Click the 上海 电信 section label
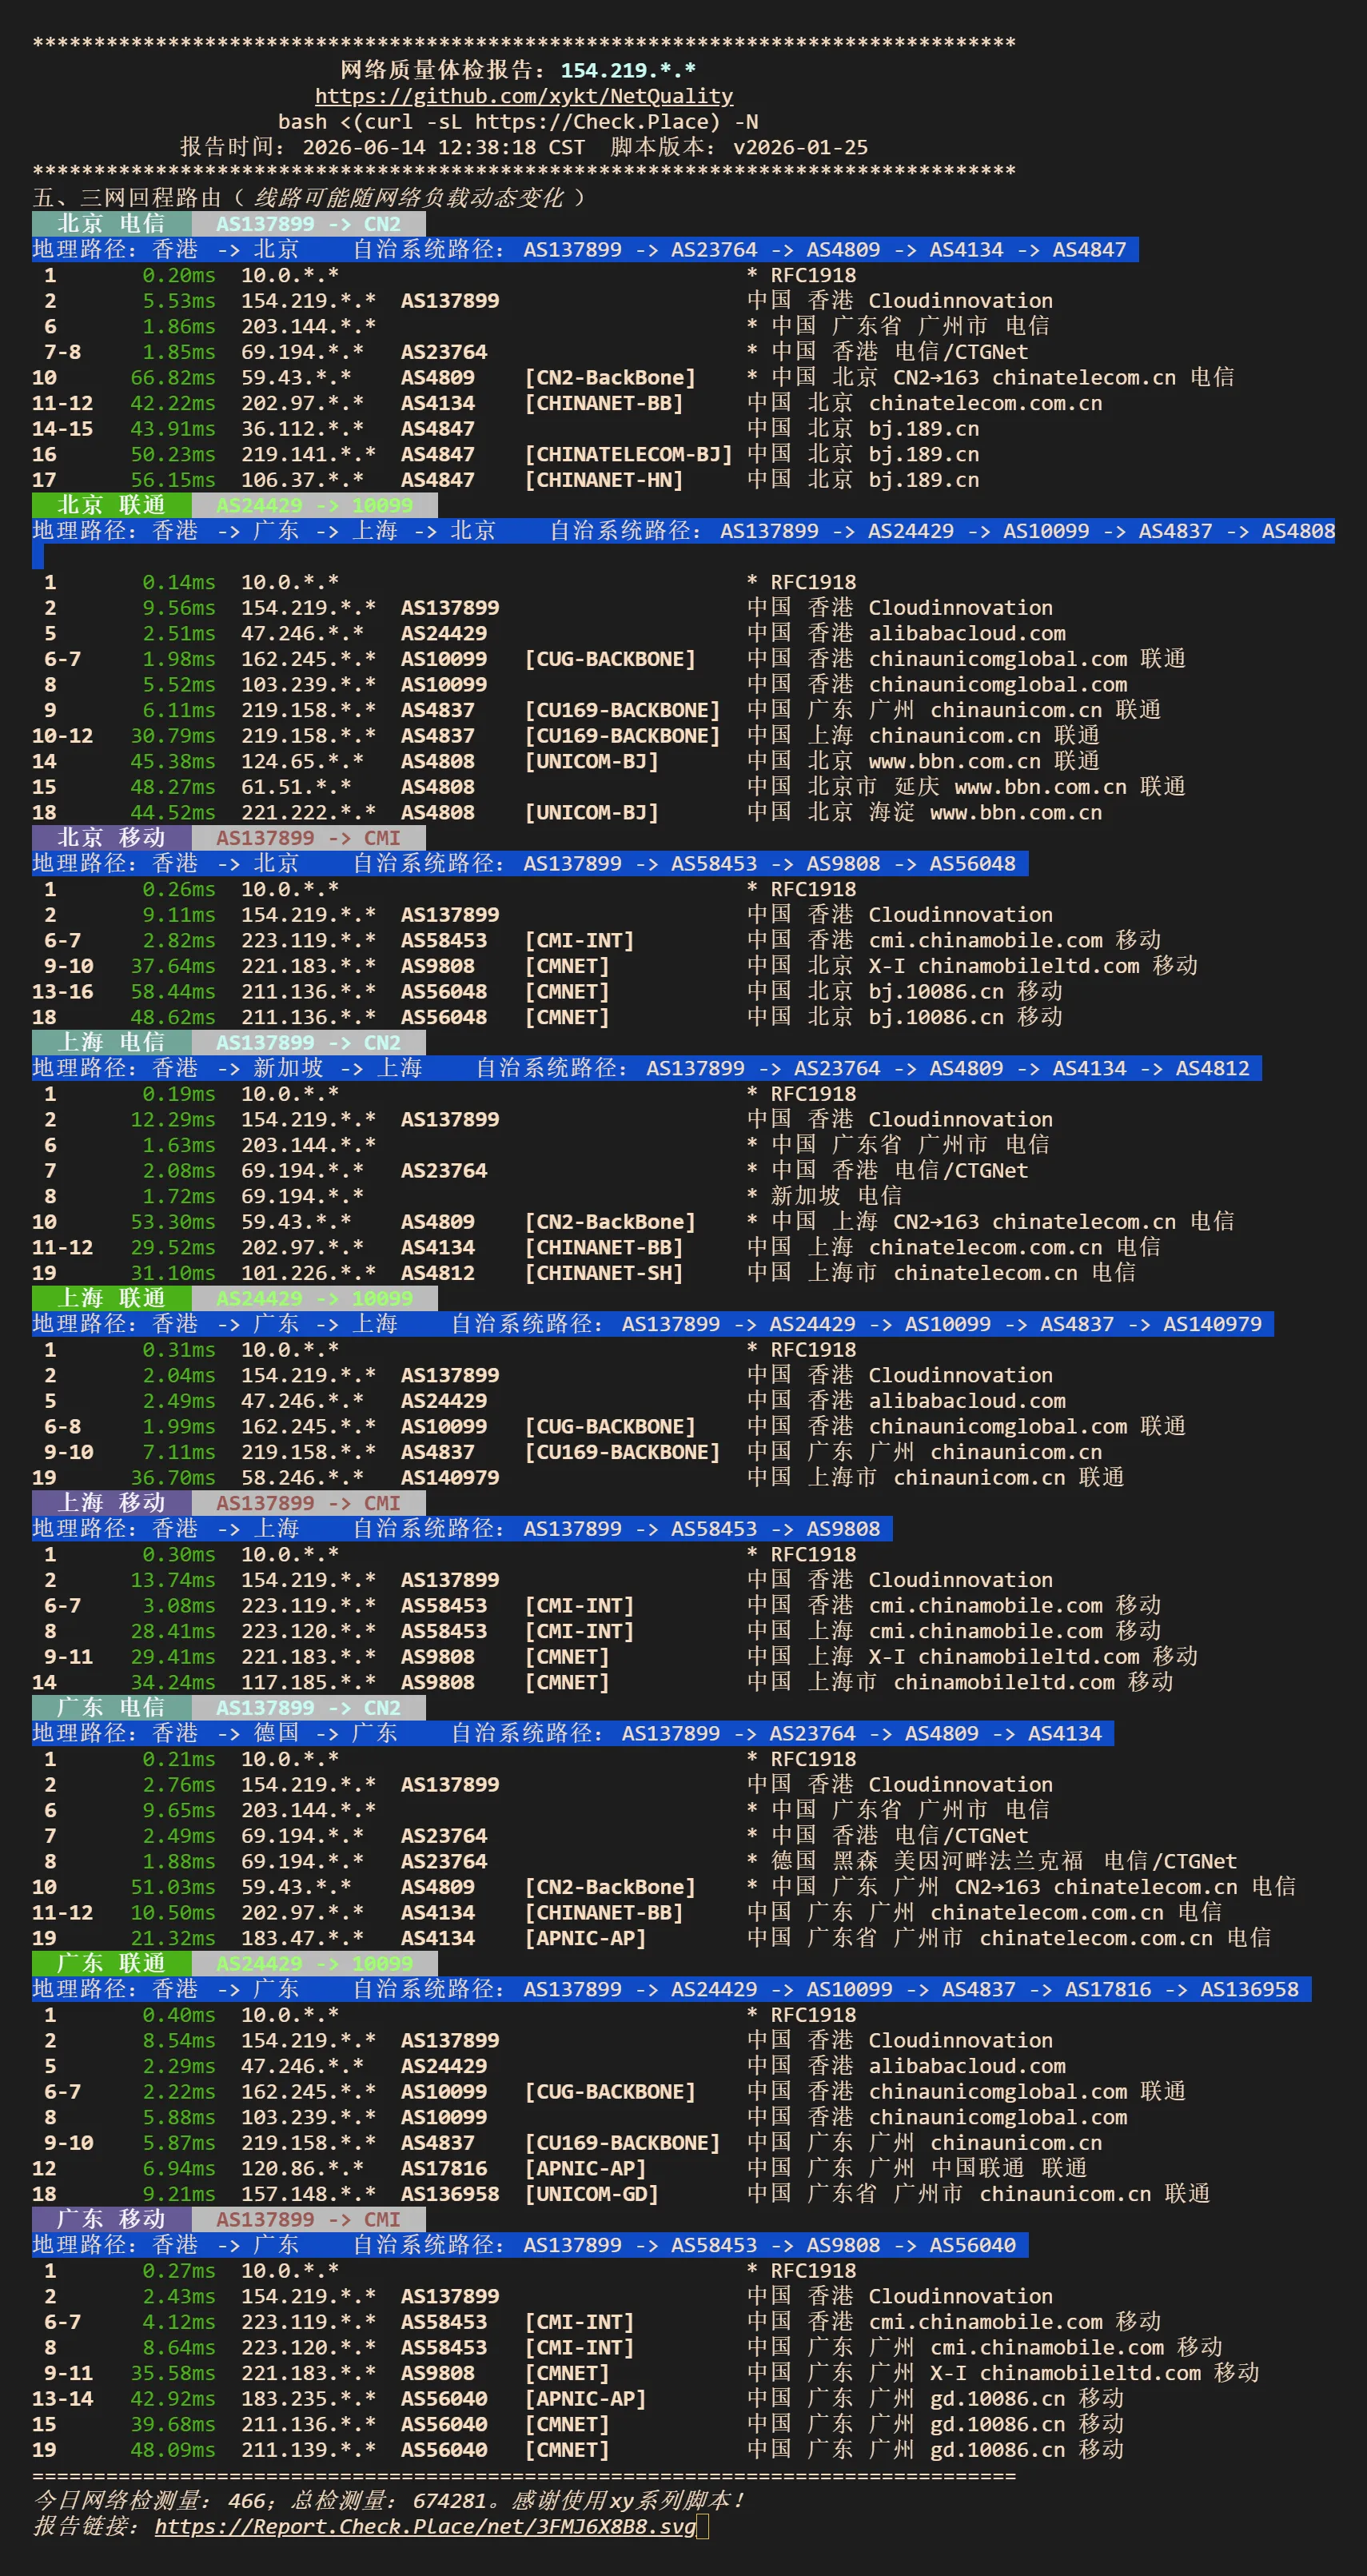 [x=111, y=1043]
